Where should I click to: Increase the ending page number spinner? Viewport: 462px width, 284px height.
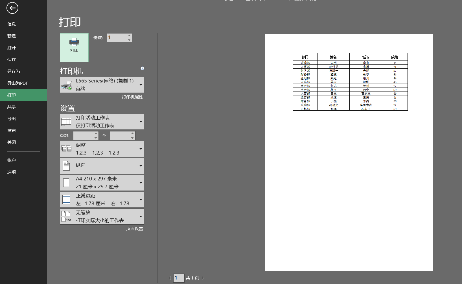click(132, 133)
